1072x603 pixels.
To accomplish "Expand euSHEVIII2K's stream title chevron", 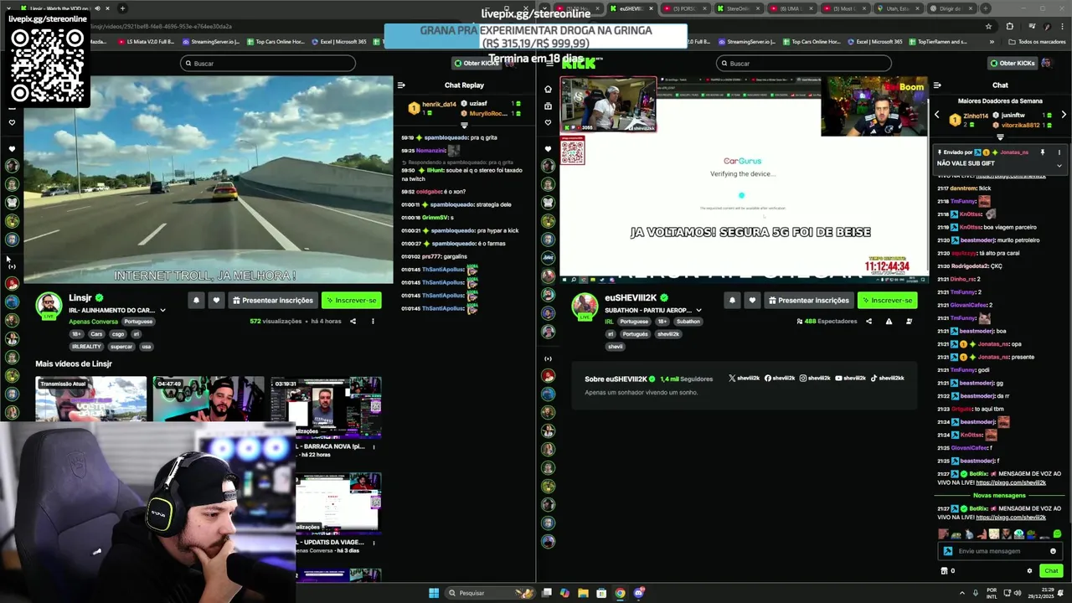I will tap(698, 311).
